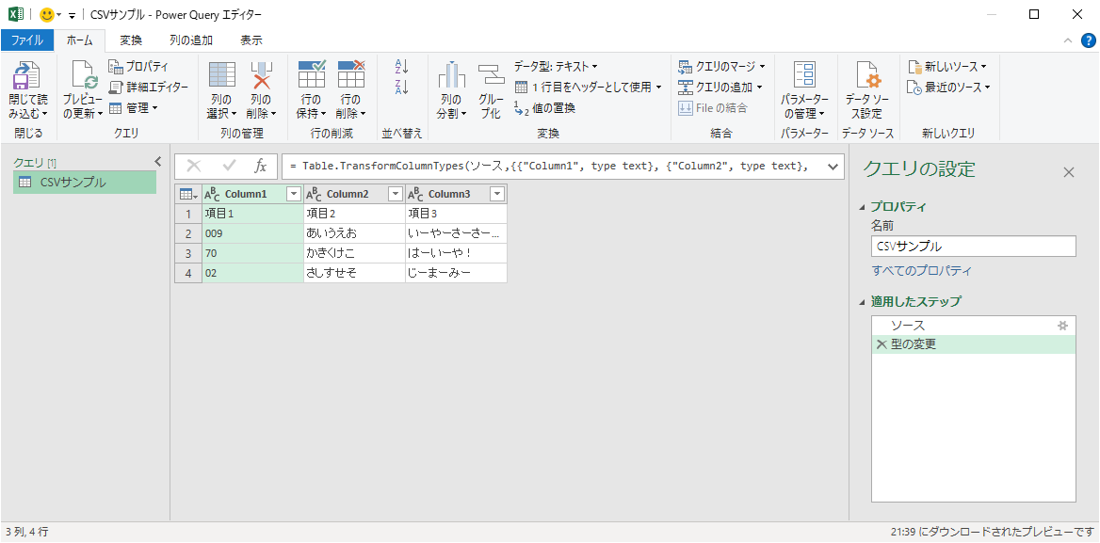Click the cell containing あいうえお
The width and height of the screenshot is (1100, 543).
point(354,233)
